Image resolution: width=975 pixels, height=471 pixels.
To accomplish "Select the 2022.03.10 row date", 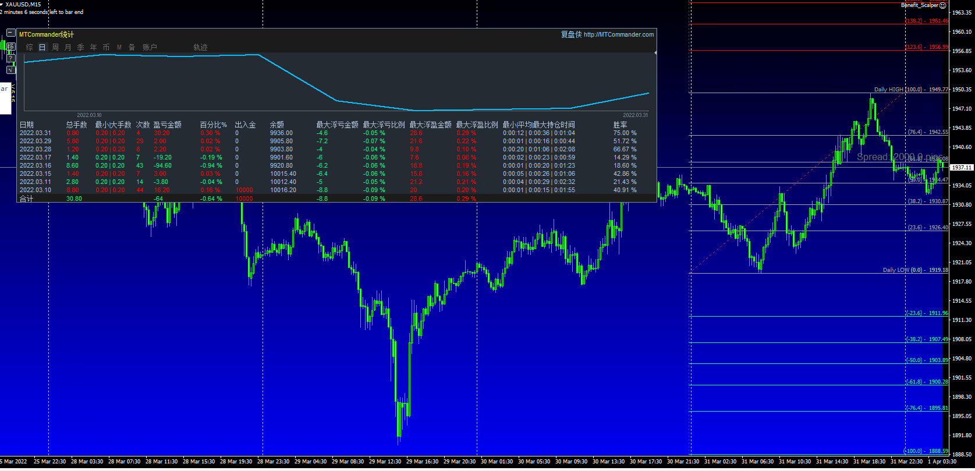I will [36, 190].
